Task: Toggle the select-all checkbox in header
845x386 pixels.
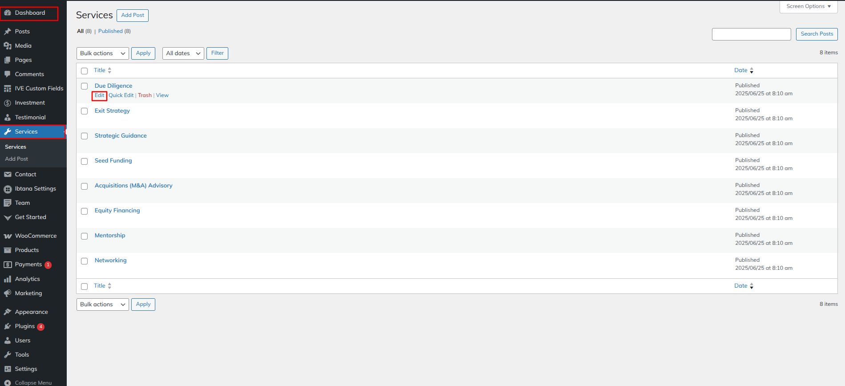Action: click(x=85, y=71)
